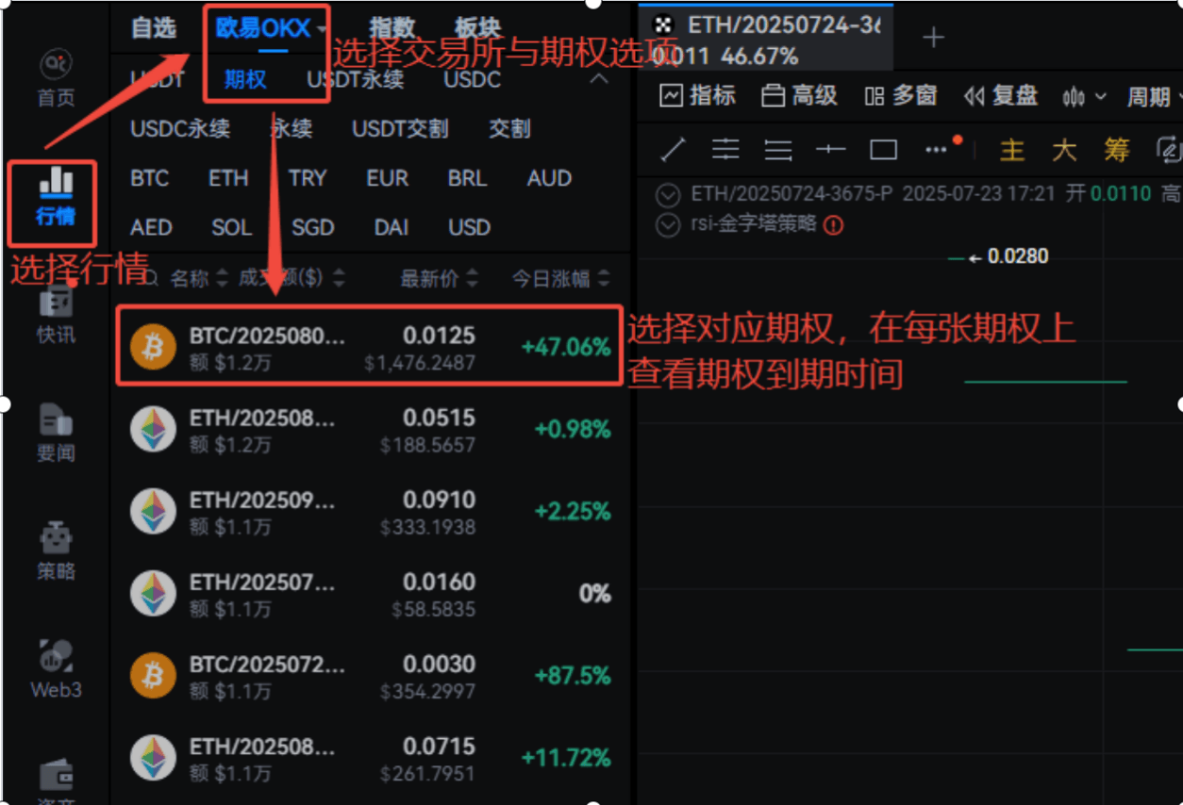Click the BTC icon in the 0.0030 row
Image resolution: width=1183 pixels, height=805 pixels.
pyautogui.click(x=153, y=676)
